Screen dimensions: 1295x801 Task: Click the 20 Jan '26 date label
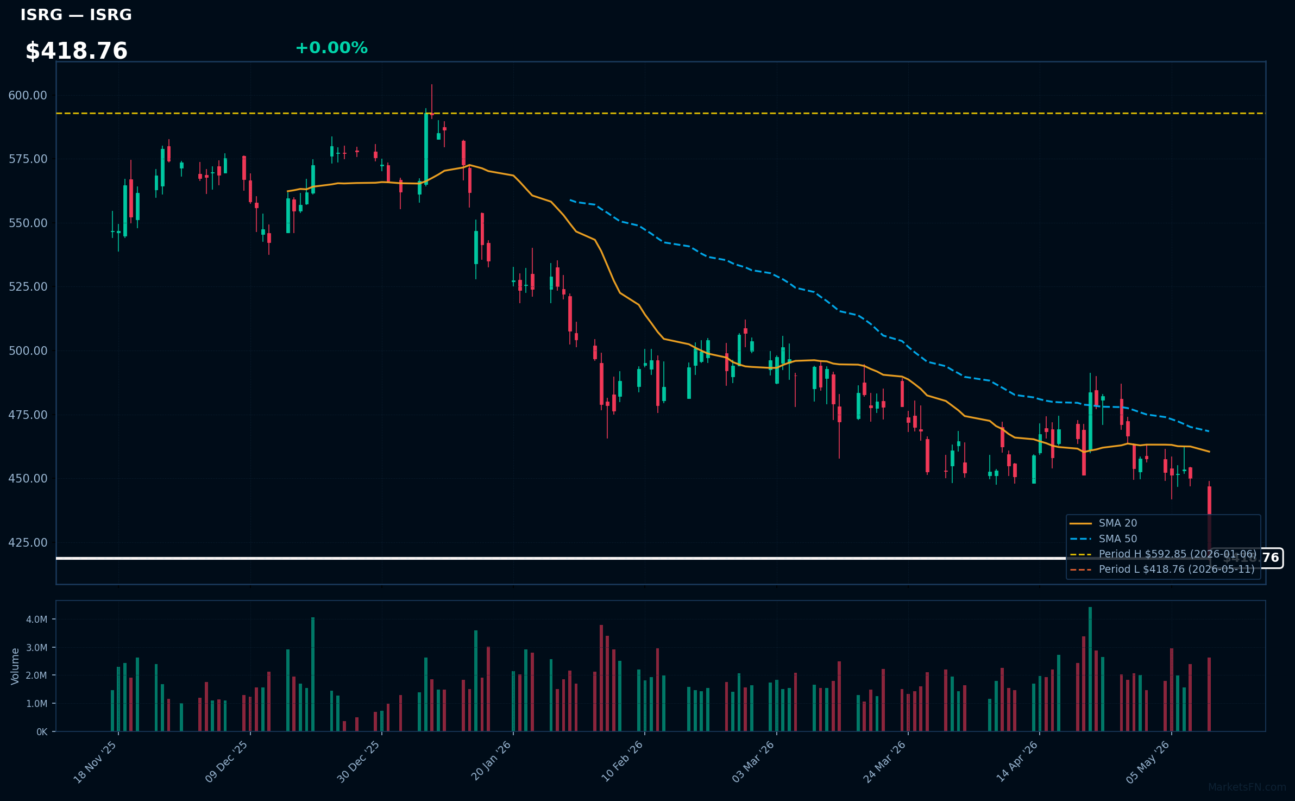491,761
